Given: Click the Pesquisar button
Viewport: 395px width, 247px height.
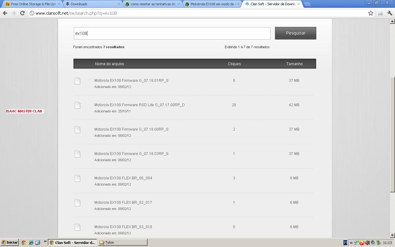Looking at the screenshot, I should [295, 33].
